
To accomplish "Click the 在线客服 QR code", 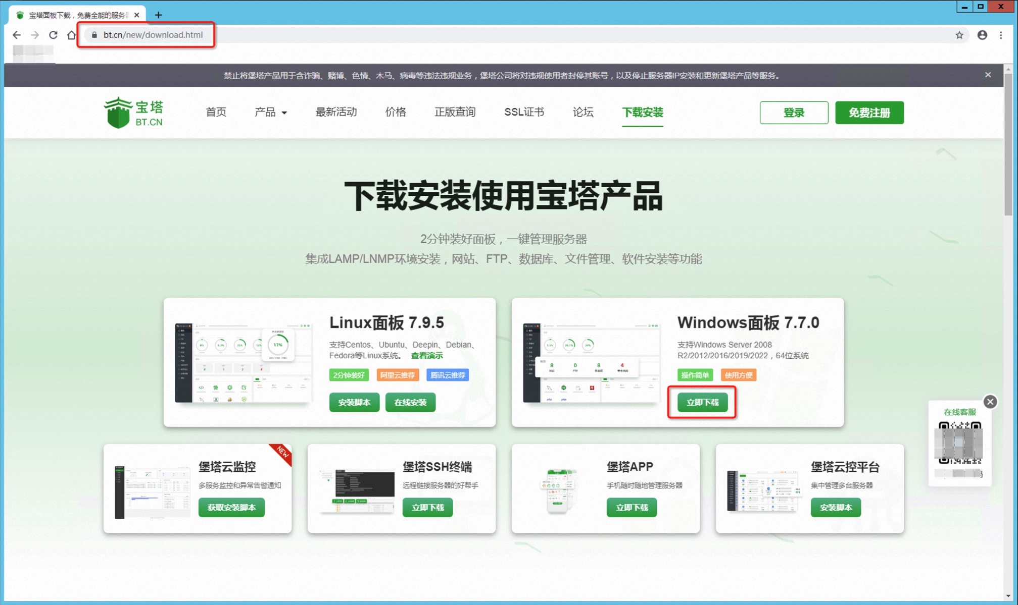I will click(960, 443).
